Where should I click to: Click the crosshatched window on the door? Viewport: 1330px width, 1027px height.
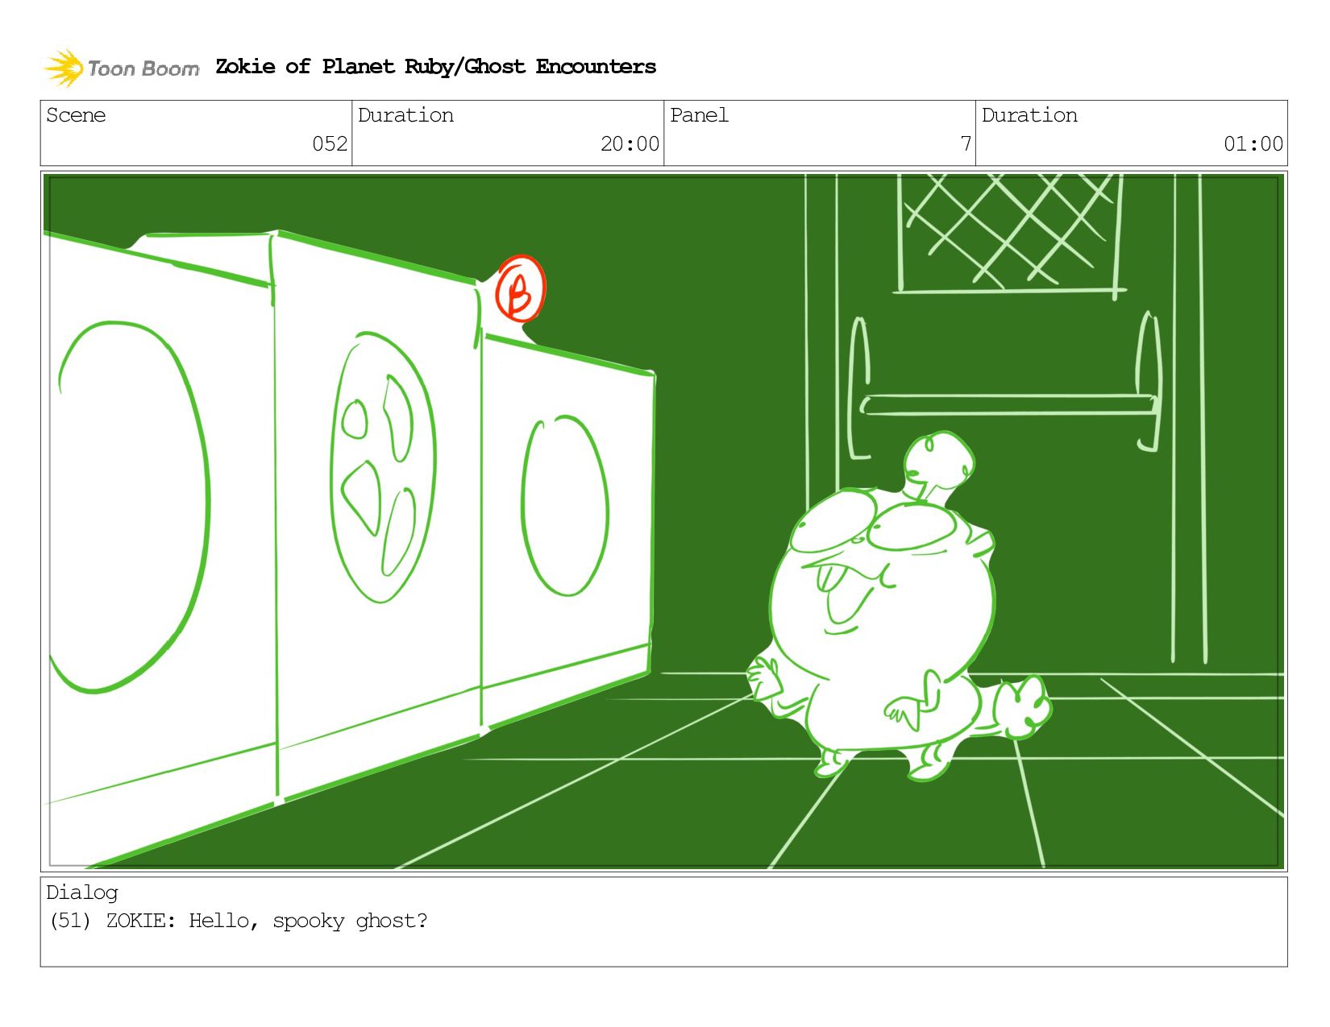click(x=1009, y=234)
